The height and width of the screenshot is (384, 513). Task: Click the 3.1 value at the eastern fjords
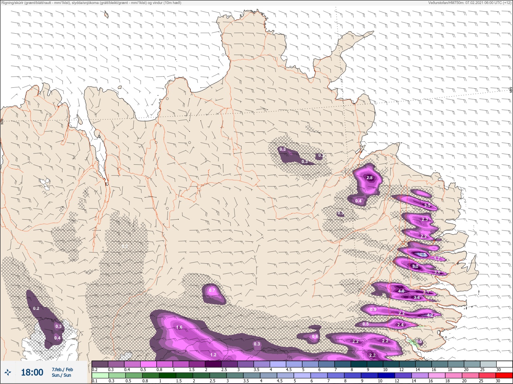coord(426,292)
